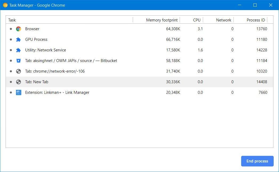Click CPU value 3.1 for Browser
The height and width of the screenshot is (172, 279).
tap(200, 29)
